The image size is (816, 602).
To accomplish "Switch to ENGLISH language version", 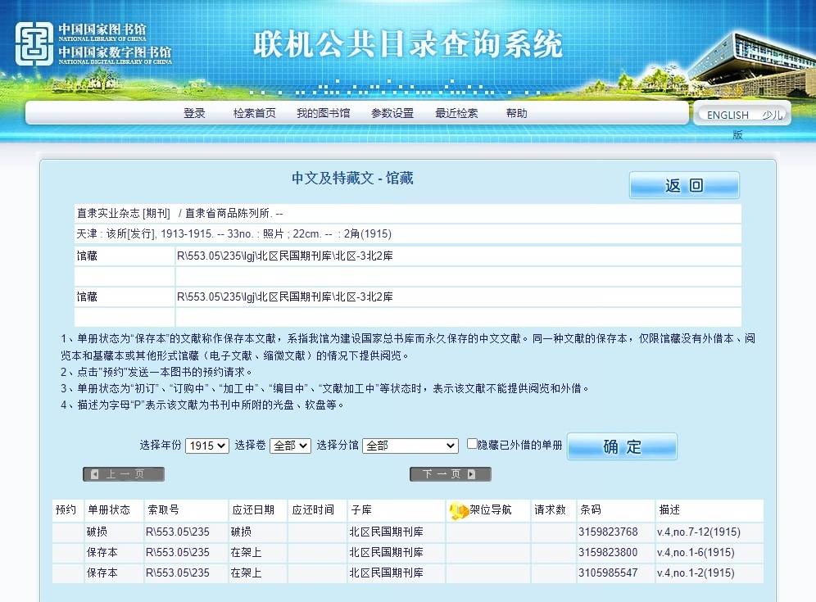I will (x=728, y=115).
